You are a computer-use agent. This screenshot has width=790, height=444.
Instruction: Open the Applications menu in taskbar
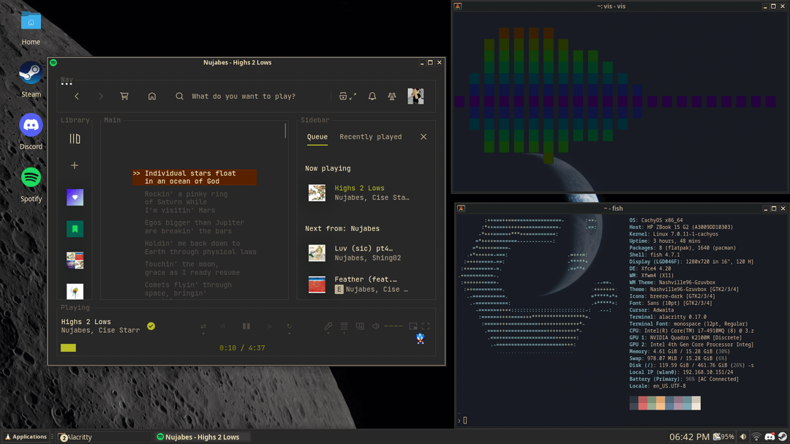point(26,437)
